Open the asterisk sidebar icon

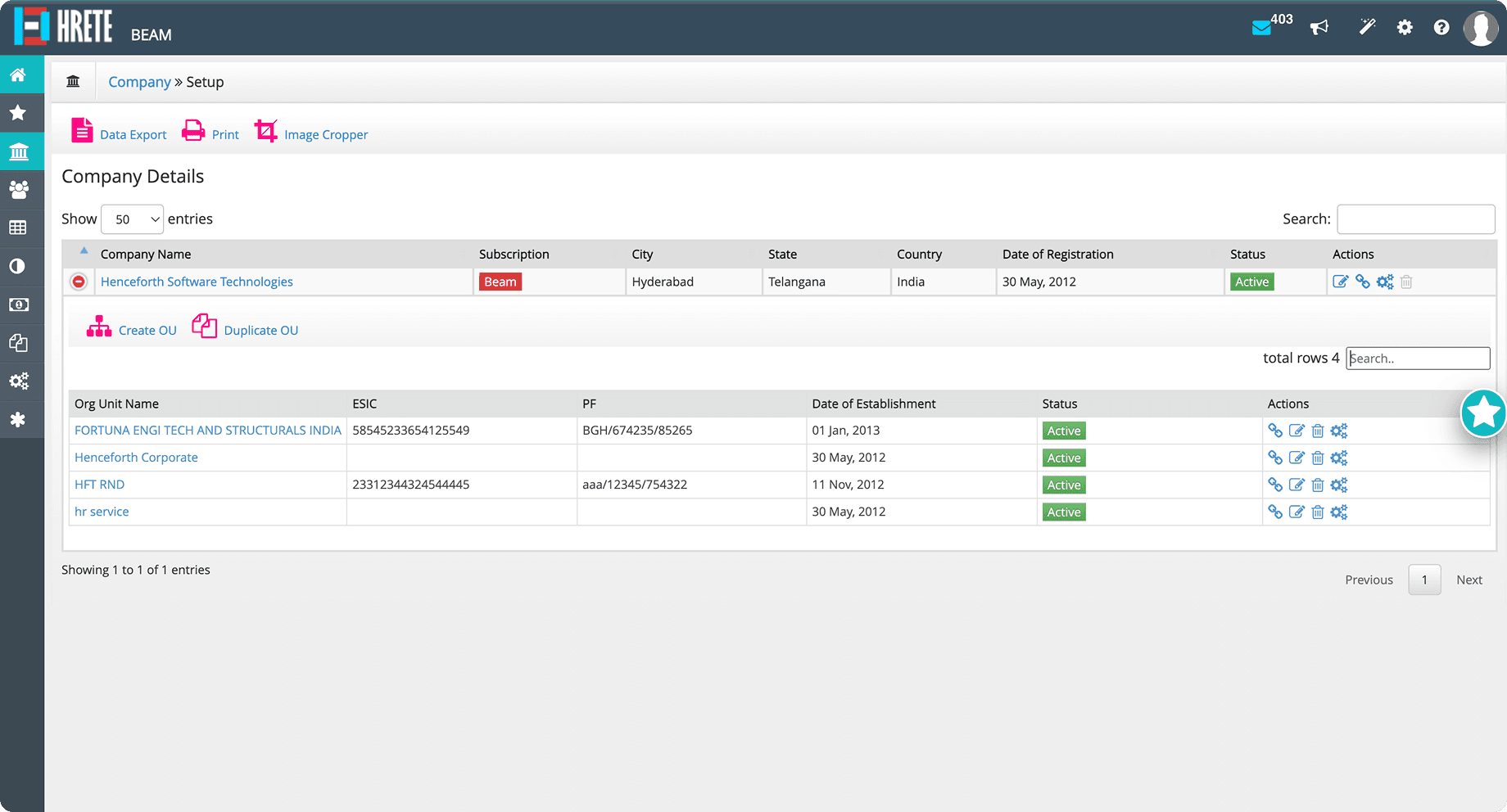[x=18, y=419]
